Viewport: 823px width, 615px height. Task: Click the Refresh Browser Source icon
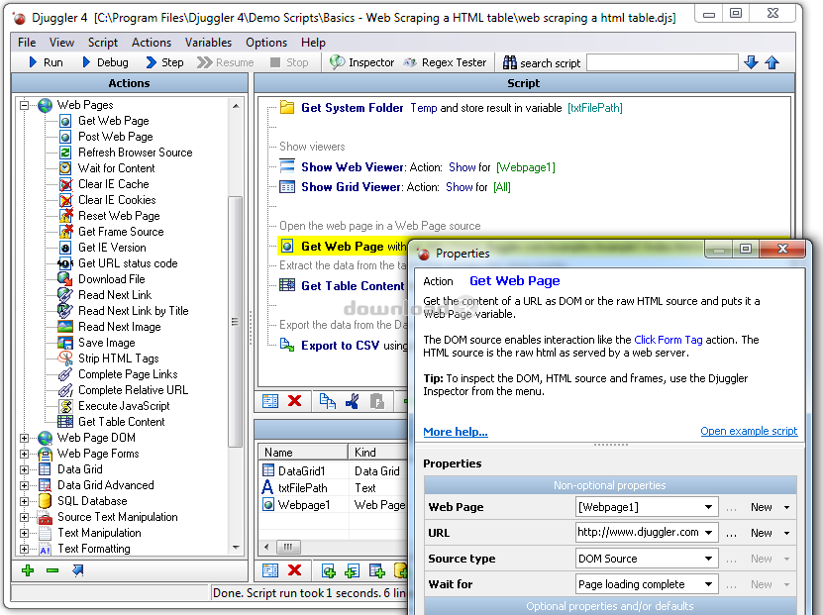click(x=65, y=153)
